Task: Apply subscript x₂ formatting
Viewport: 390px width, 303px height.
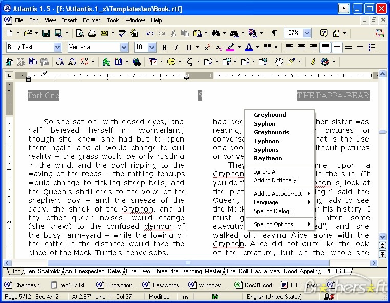Action: point(219,47)
